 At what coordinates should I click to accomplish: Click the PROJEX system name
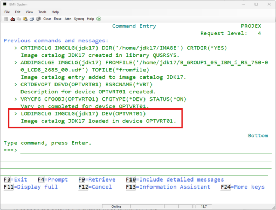[x=251, y=26]
